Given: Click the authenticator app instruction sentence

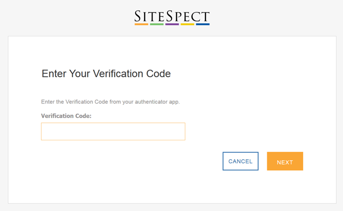Looking at the screenshot, I should (x=110, y=102).
